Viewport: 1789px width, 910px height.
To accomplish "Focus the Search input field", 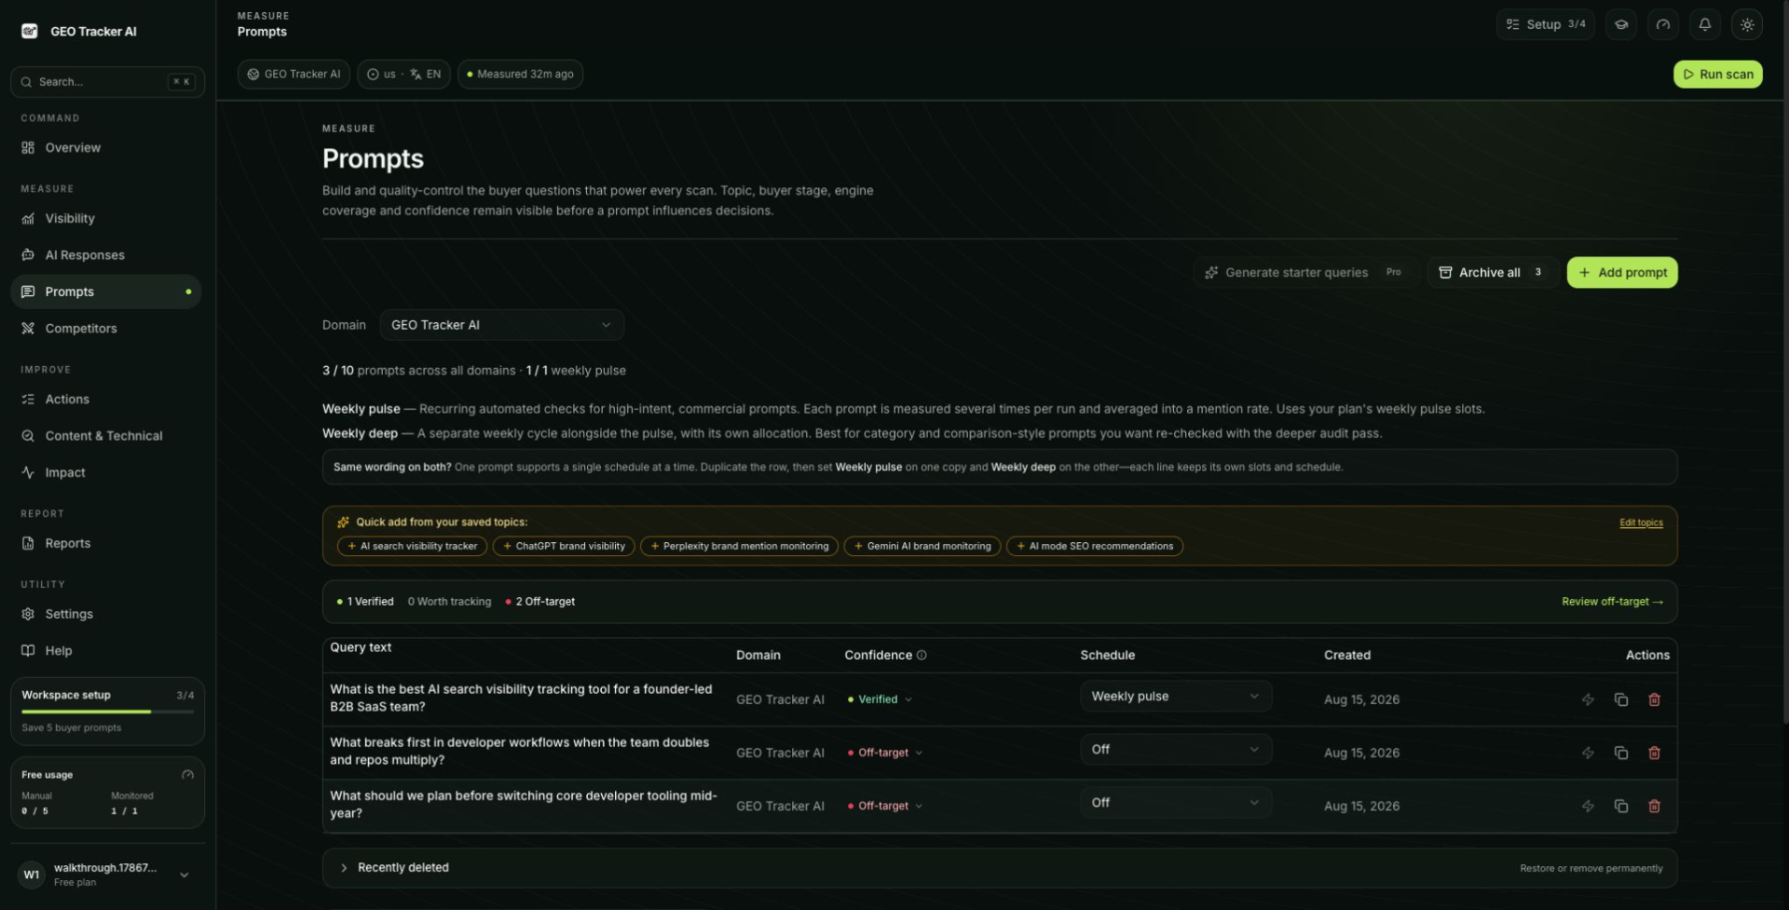I will click(x=107, y=82).
